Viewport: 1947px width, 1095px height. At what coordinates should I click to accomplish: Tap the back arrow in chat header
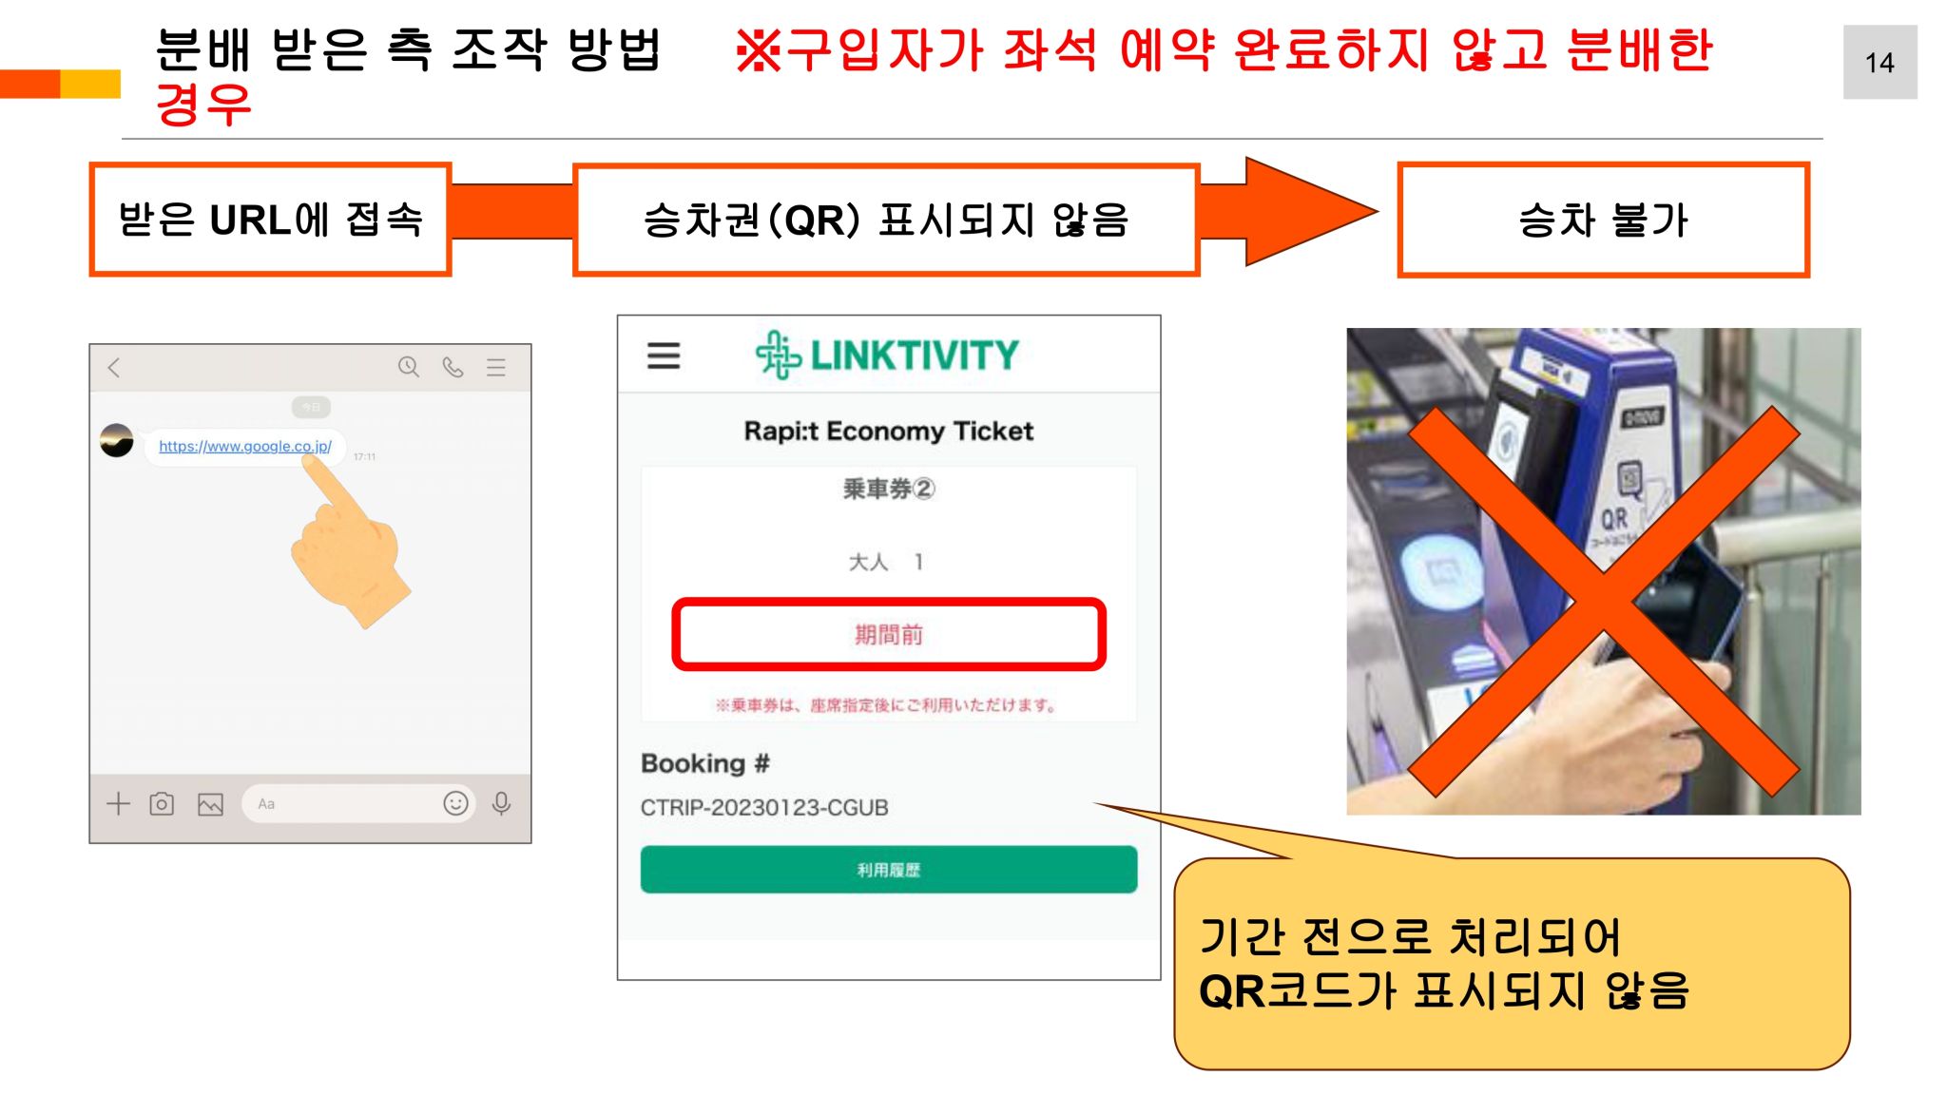pos(114,368)
